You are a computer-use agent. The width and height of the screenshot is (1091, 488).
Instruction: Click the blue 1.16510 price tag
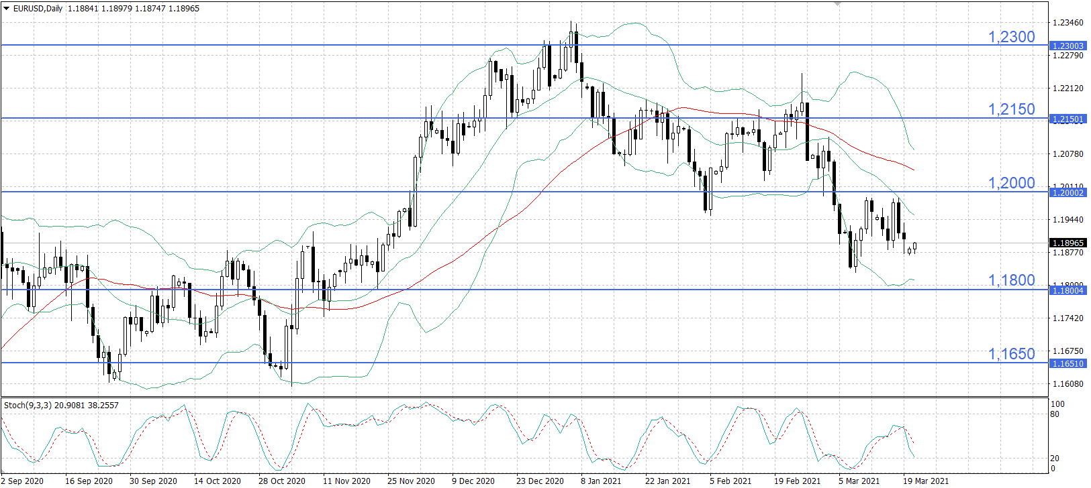point(1068,363)
